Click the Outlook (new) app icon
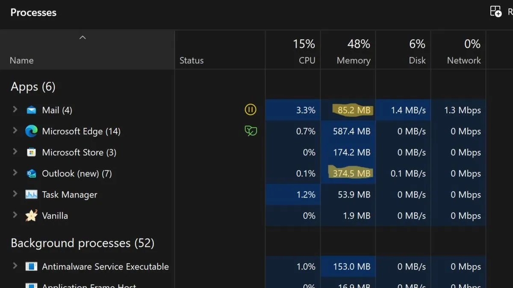Viewport: 513px width, 288px height. click(31, 174)
